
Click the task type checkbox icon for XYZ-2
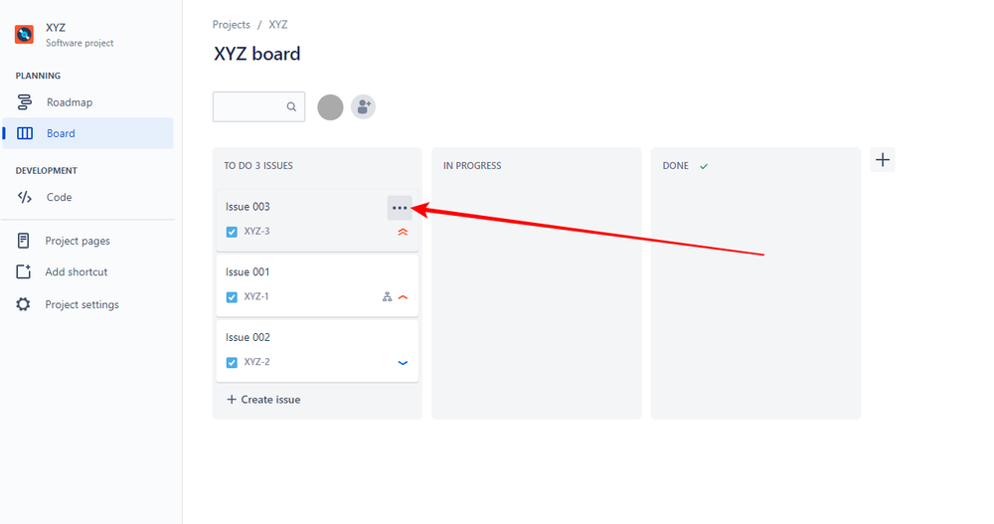(232, 362)
